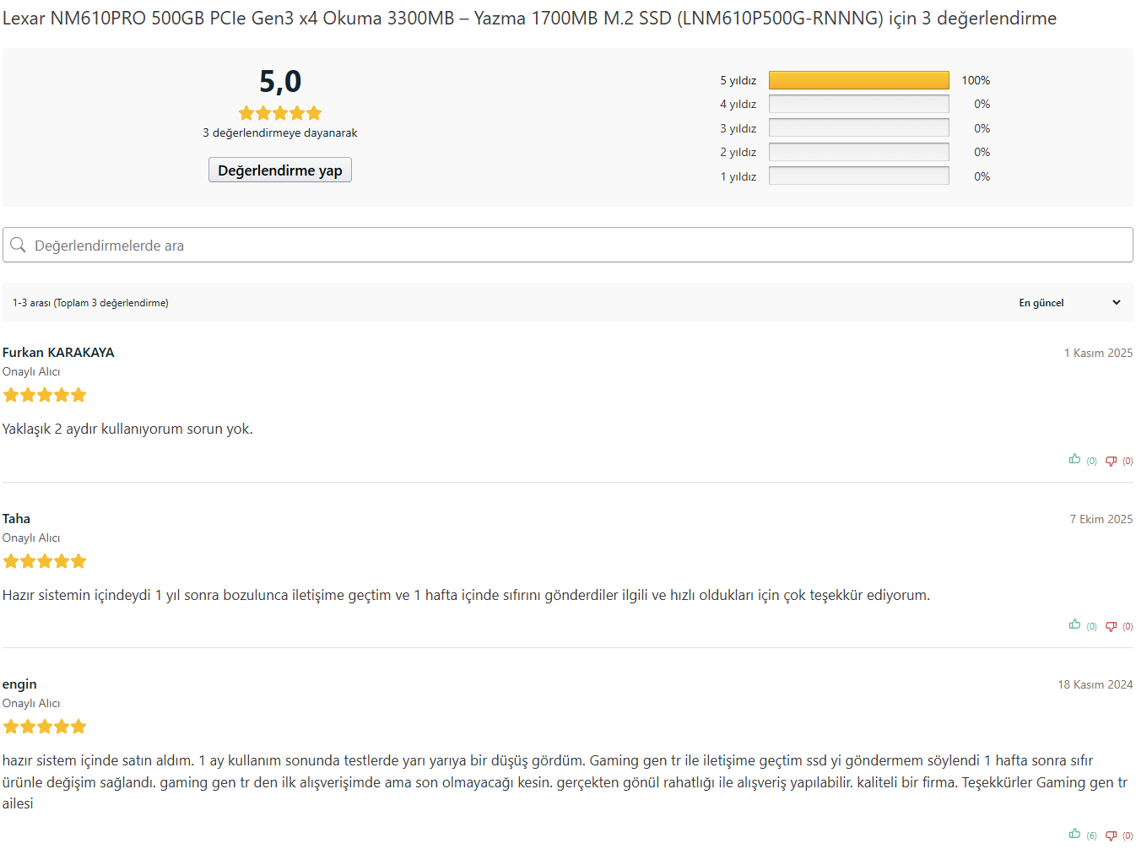
Task: Click the '5 yıldız' label
Action: [738, 80]
